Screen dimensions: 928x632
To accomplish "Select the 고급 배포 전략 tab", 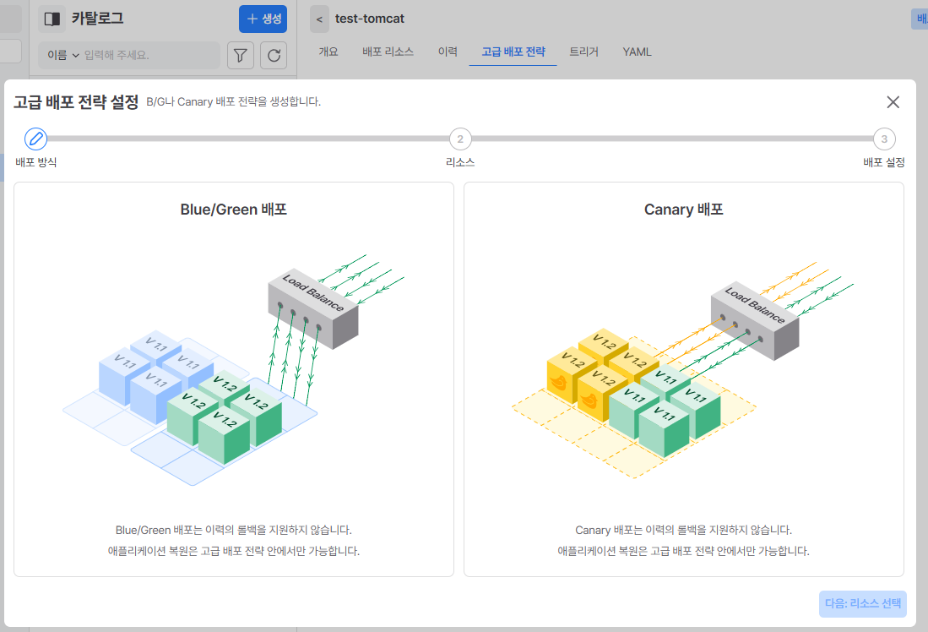I will [x=513, y=52].
